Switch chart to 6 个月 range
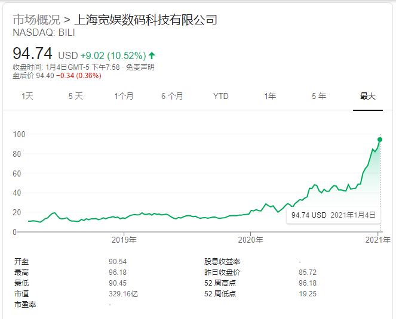This screenshot has height=319, width=396. point(172,96)
